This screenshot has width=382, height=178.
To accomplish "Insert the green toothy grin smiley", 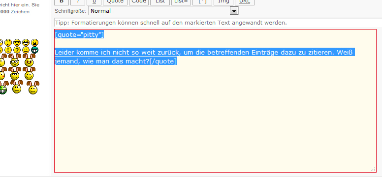I will [x=34, y=50].
